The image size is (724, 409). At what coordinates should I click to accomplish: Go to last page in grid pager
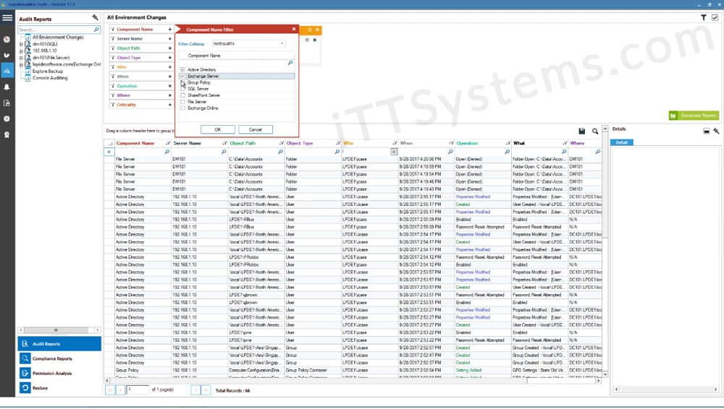(206, 390)
